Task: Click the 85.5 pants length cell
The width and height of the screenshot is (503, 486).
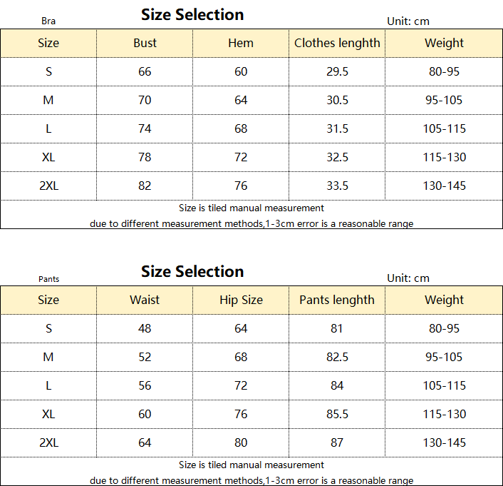Action: pyautogui.click(x=337, y=414)
